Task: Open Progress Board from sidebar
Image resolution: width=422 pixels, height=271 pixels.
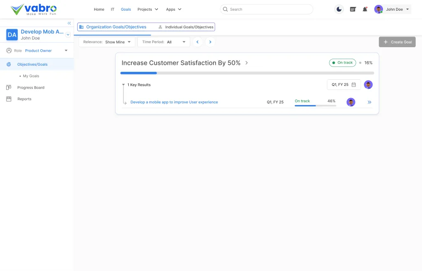Action: pos(30,87)
